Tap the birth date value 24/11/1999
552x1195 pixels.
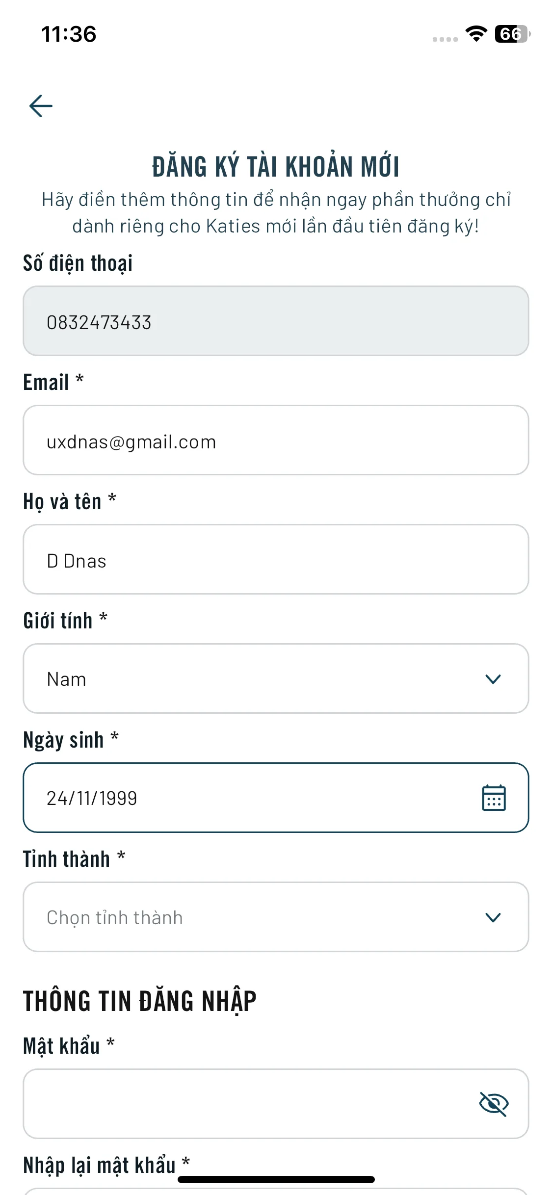pyautogui.click(x=92, y=799)
